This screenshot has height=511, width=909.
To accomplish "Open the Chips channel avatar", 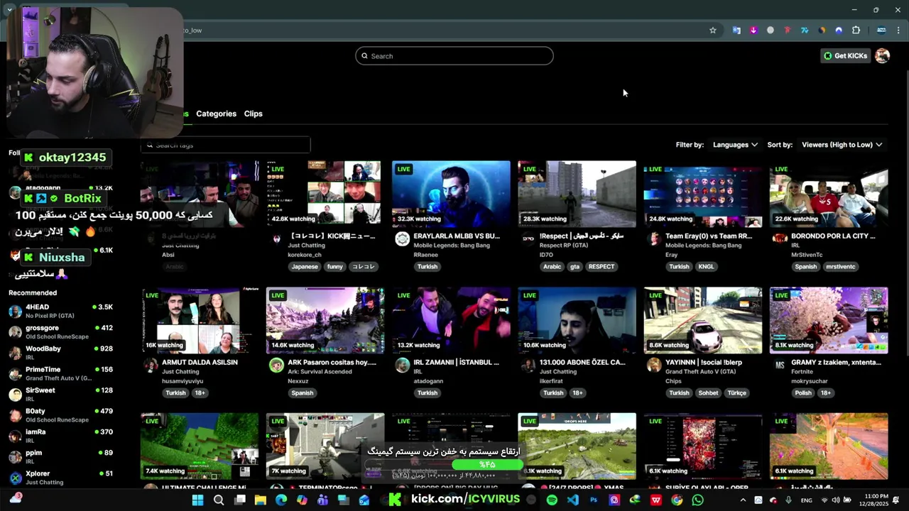I will pos(654,365).
